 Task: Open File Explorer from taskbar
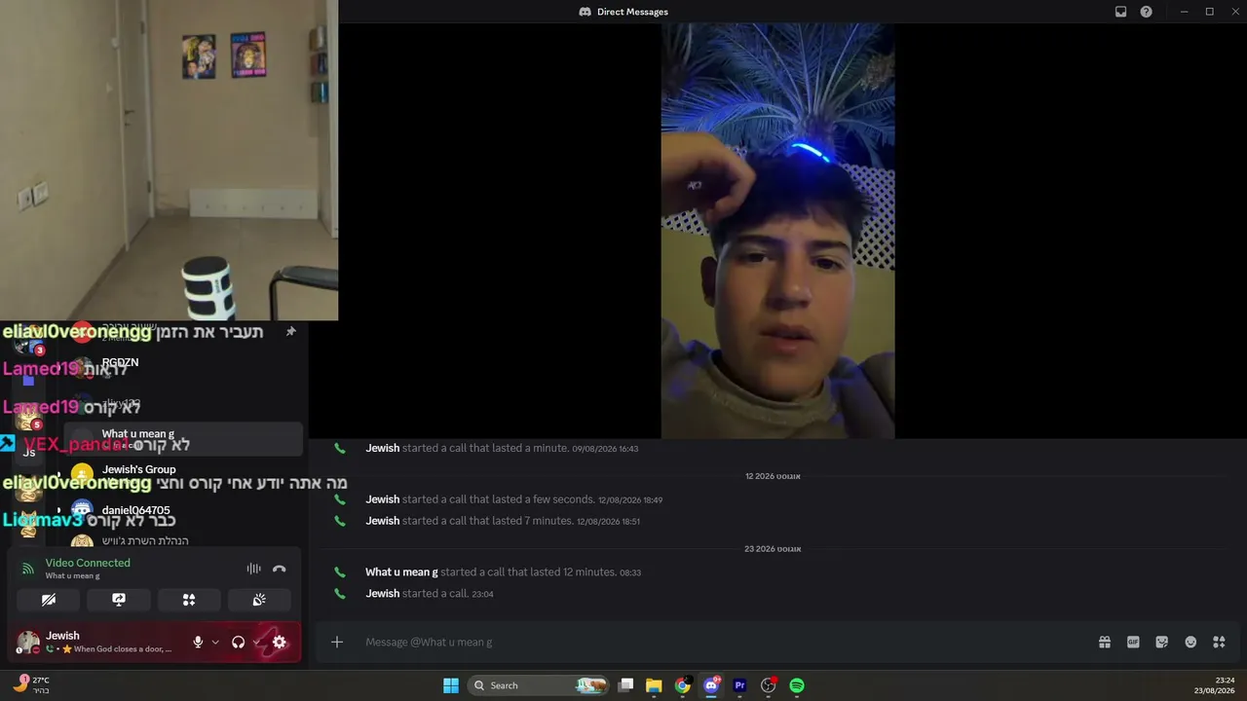(655, 685)
